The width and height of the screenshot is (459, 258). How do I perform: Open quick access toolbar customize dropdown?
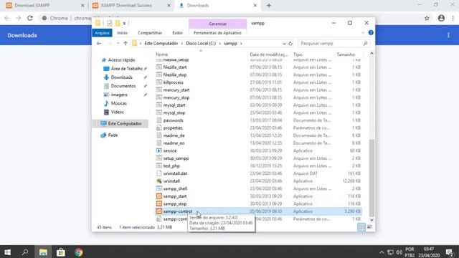(124, 23)
